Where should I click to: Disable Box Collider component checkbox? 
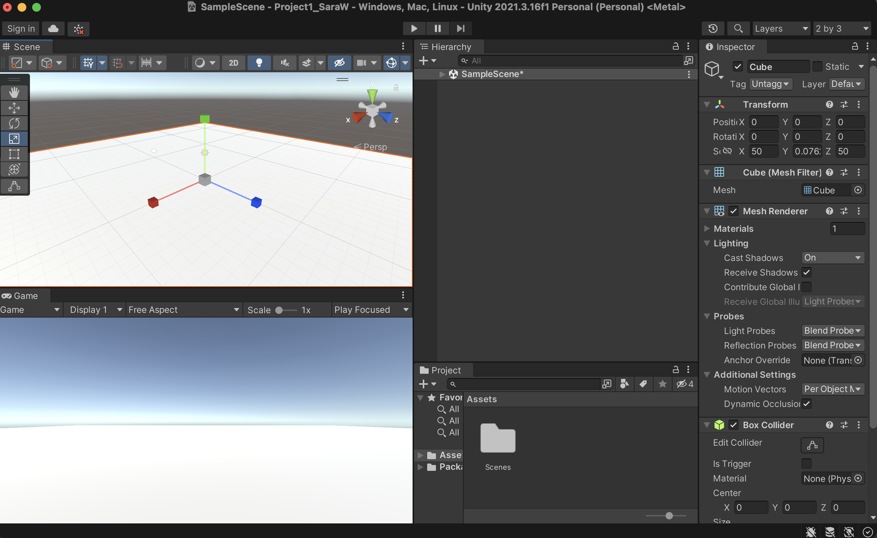point(734,425)
